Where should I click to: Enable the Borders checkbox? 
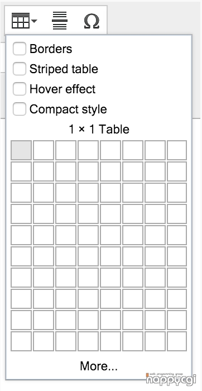click(x=20, y=49)
